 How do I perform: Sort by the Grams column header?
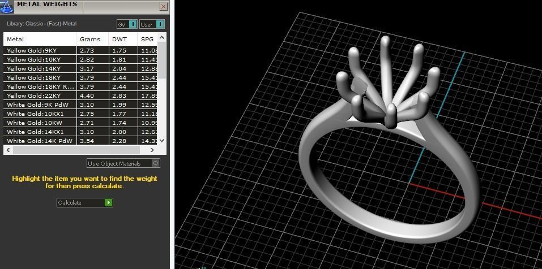pos(92,40)
